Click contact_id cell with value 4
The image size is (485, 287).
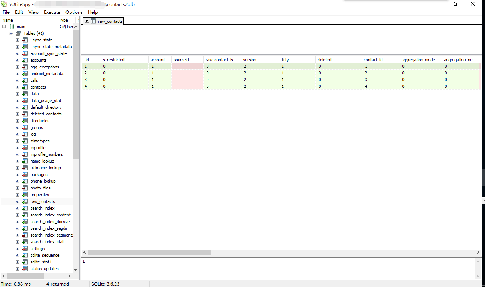381,86
